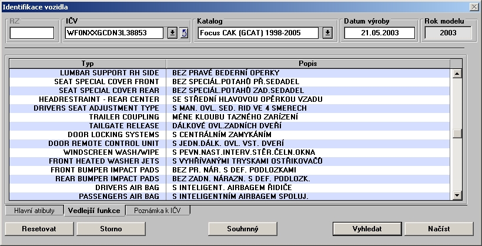Click the scroll up arrow of the list
482x246 pixels.
(x=456, y=74)
